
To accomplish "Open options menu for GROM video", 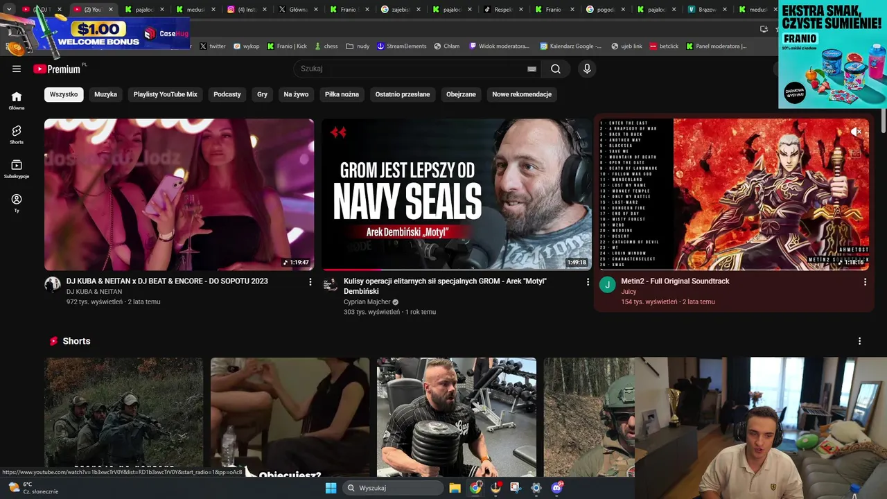I will click(x=588, y=282).
